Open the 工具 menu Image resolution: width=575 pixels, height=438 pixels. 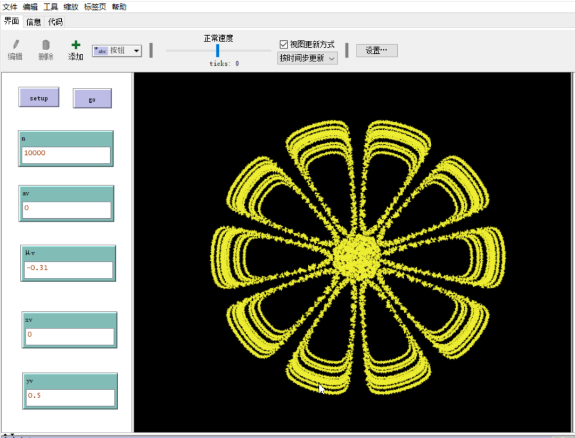(51, 7)
